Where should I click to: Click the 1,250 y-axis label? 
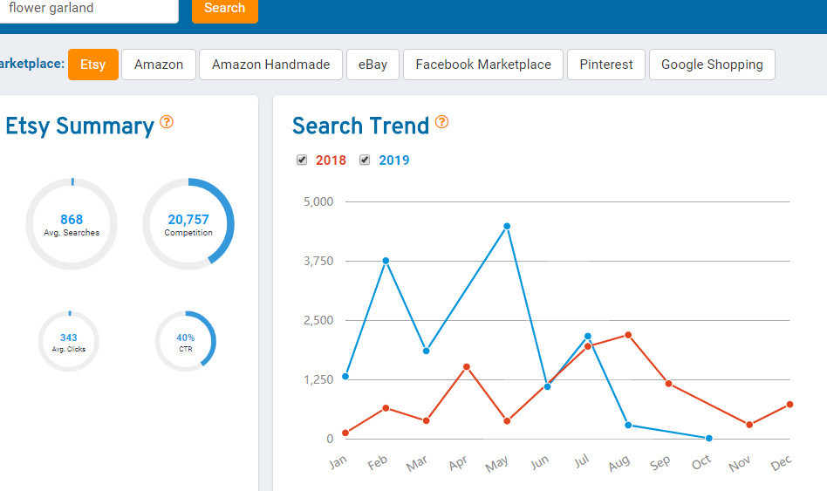tap(318, 379)
